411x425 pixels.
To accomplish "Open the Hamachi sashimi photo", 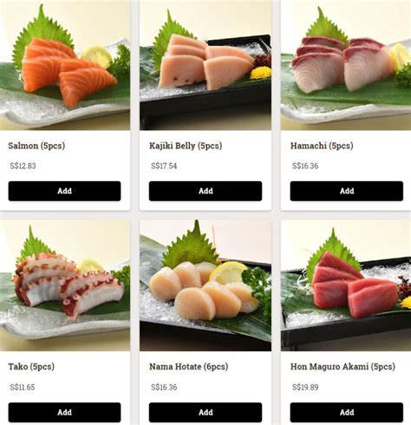I will tap(346, 65).
